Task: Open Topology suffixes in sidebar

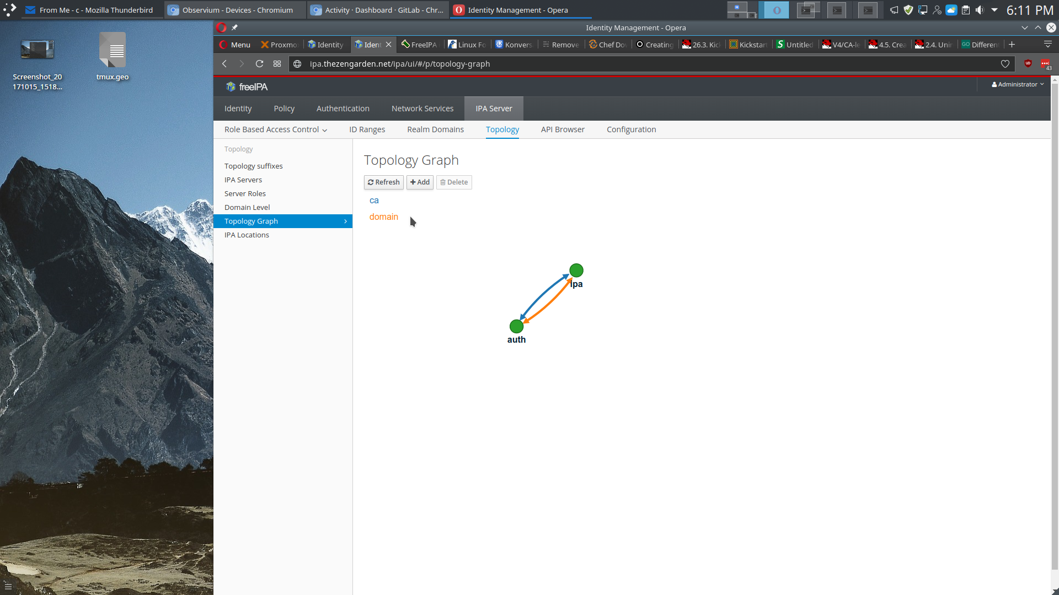Action: pos(253,166)
